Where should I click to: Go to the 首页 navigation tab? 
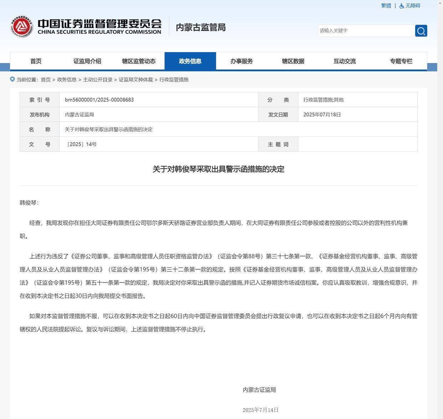click(36, 61)
